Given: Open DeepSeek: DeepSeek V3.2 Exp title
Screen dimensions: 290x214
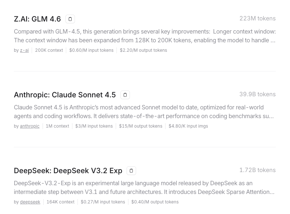Looking at the screenshot, I should click(x=68, y=171).
